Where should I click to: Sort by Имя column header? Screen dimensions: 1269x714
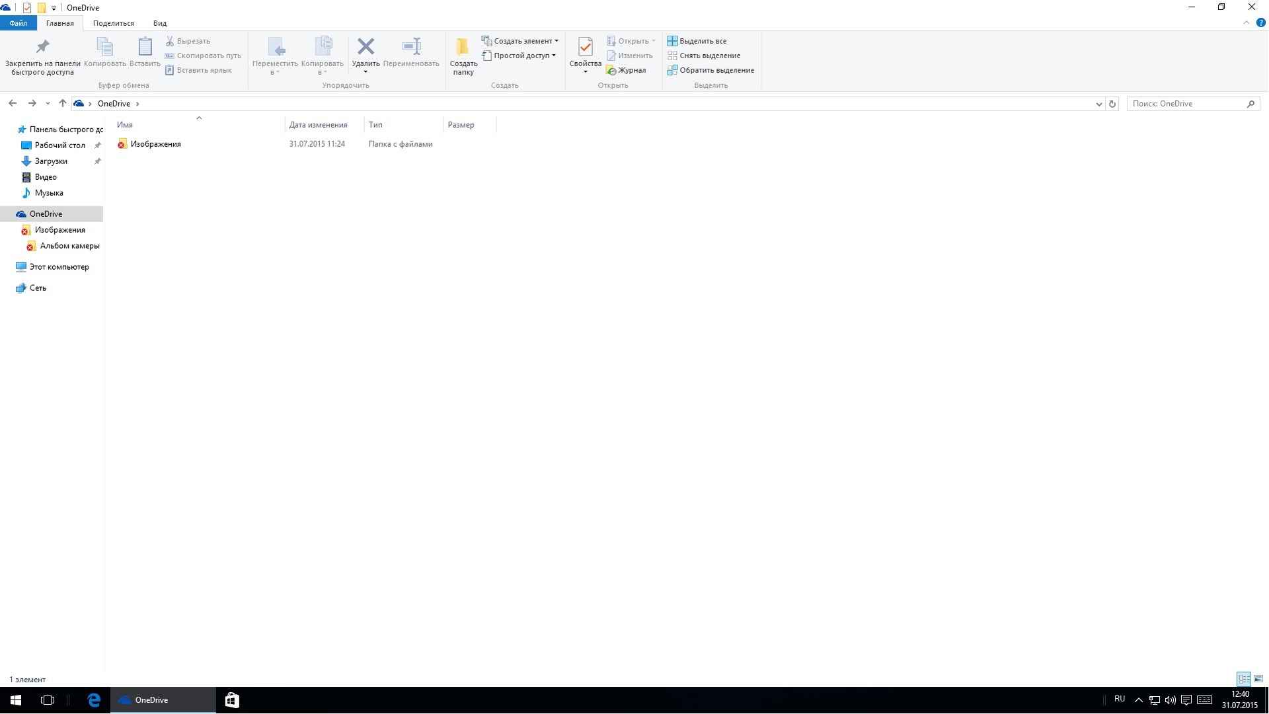point(199,124)
